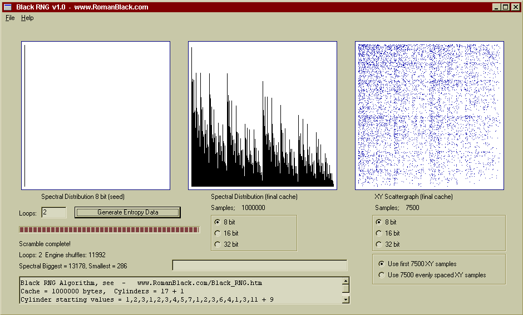Select 32 bit for XY Scattergraph

(x=379, y=244)
